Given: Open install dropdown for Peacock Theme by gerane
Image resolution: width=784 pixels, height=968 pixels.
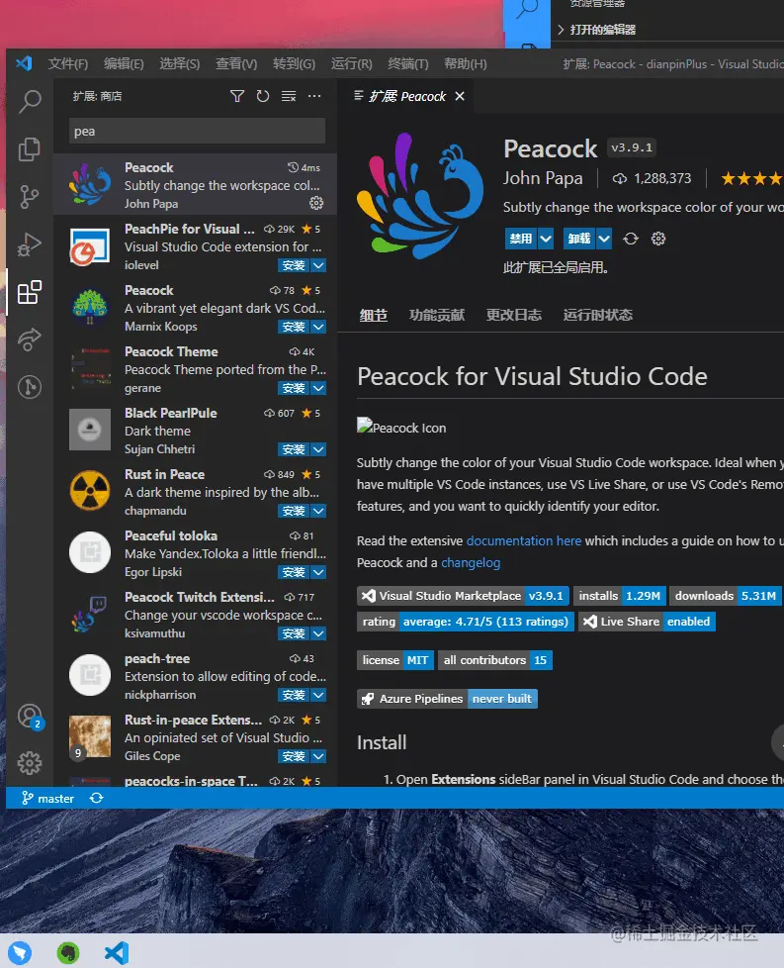Looking at the screenshot, I should coord(318,388).
